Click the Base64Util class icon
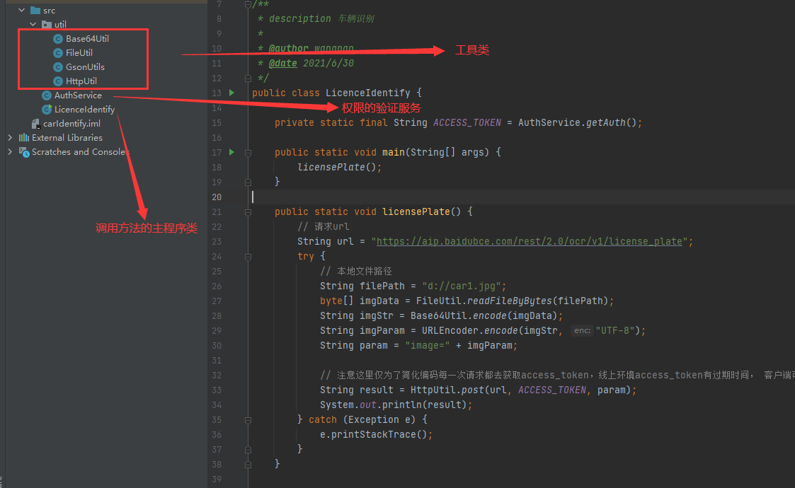This screenshot has height=488, width=795. 58,38
